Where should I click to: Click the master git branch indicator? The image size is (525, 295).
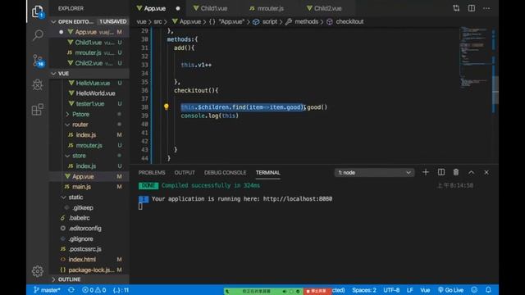47,290
